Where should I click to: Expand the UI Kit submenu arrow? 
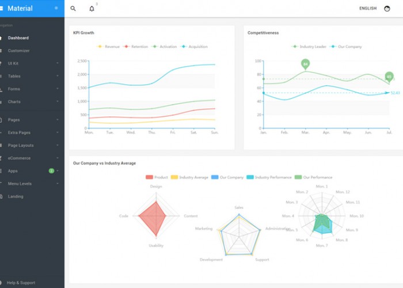(58, 63)
